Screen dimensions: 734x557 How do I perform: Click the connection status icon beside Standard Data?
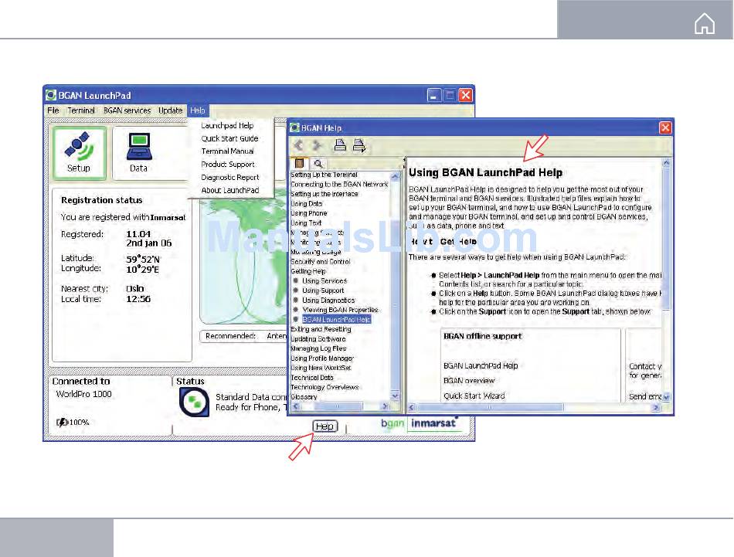pyautogui.click(x=194, y=402)
